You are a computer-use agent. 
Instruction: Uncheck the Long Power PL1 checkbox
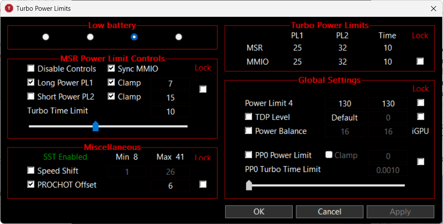31,83
